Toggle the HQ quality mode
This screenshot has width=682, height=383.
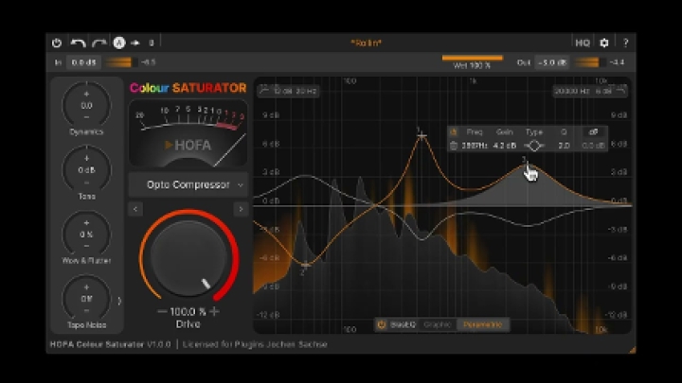pos(583,43)
